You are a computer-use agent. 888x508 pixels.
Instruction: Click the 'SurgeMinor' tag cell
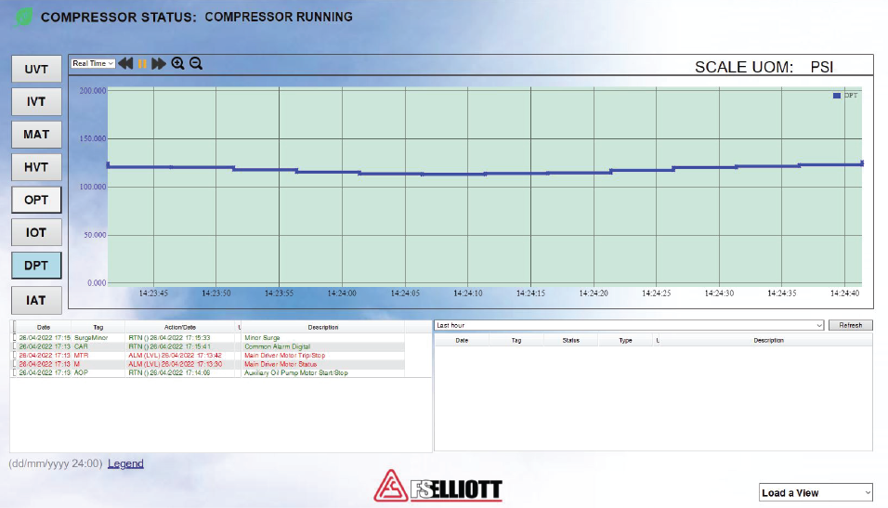pyautogui.click(x=91, y=337)
